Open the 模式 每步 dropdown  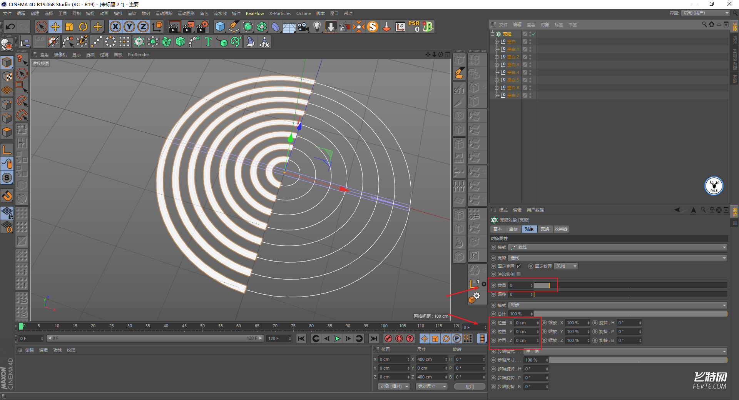coord(618,305)
